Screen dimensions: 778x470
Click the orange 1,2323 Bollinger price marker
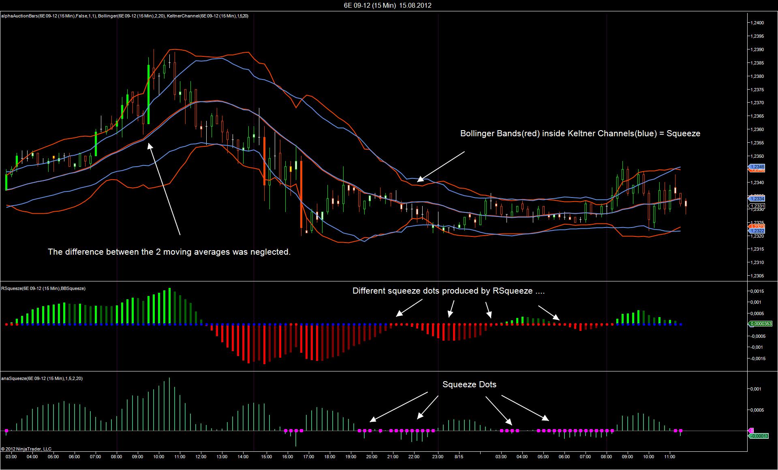(757, 226)
